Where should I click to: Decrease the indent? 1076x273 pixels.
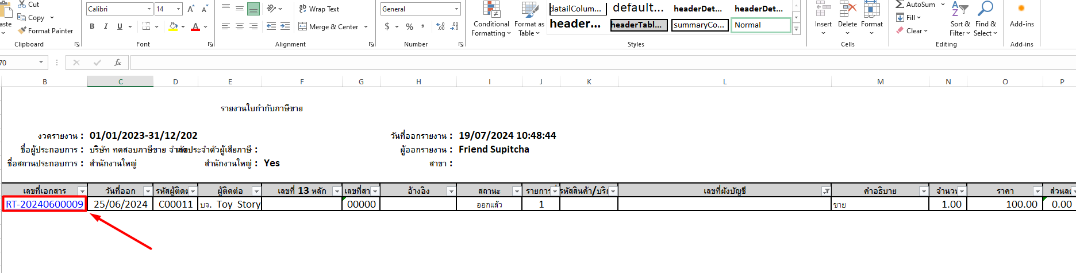271,26
